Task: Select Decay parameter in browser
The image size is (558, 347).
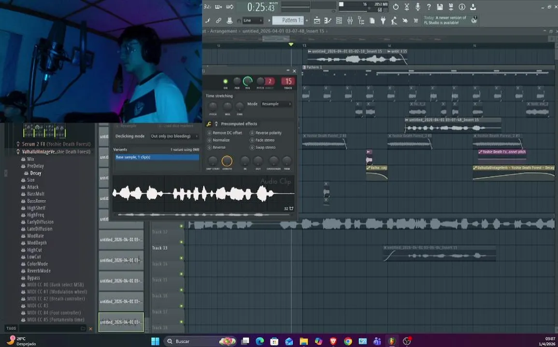Action: point(36,173)
